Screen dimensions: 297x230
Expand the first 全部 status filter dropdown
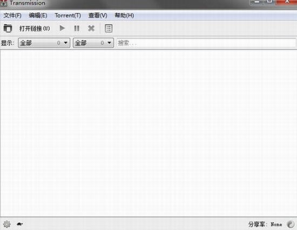click(x=44, y=43)
